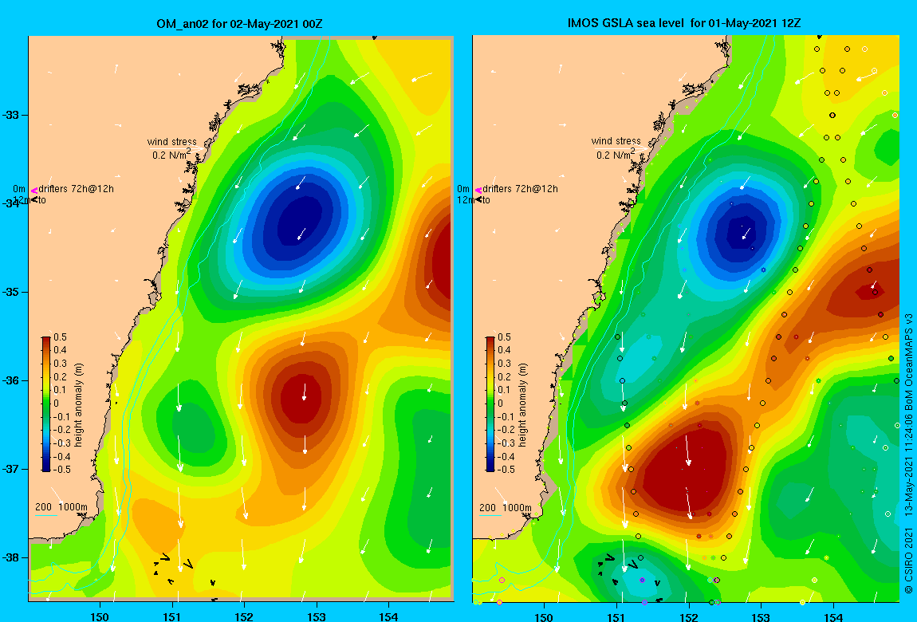917x622 pixels.
Task: Click the -34 latitude axis label
Action: coord(11,203)
